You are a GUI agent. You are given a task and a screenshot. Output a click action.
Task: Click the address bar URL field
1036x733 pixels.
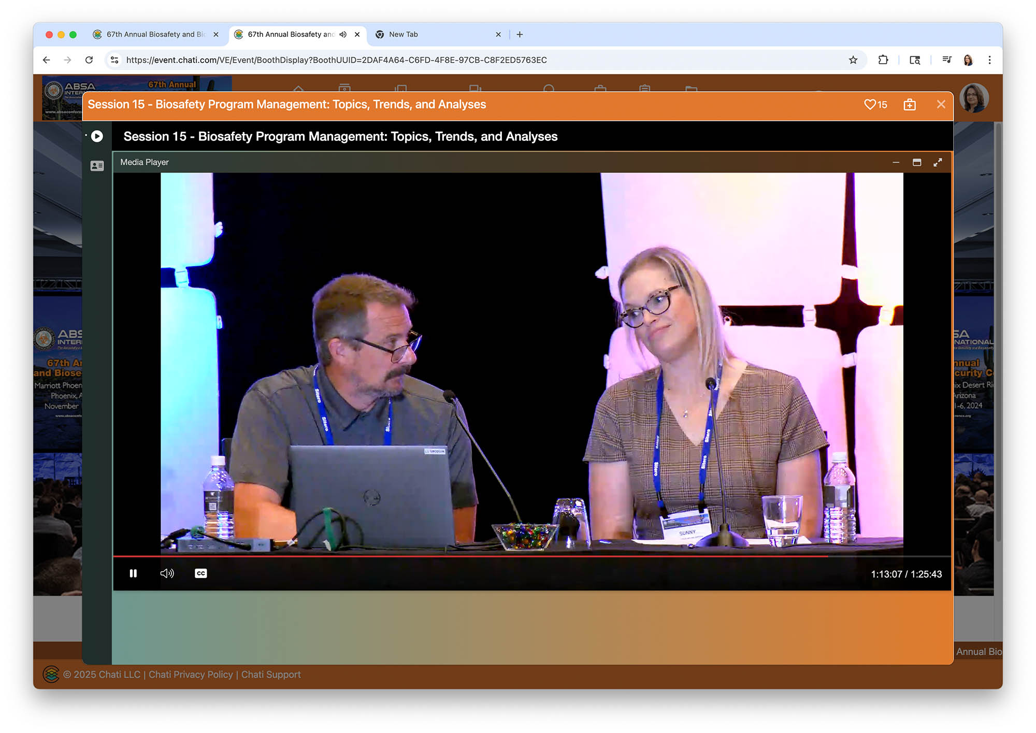(x=337, y=60)
